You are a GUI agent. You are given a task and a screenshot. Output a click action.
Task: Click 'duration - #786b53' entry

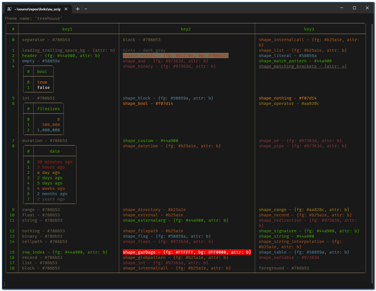(x=45, y=141)
